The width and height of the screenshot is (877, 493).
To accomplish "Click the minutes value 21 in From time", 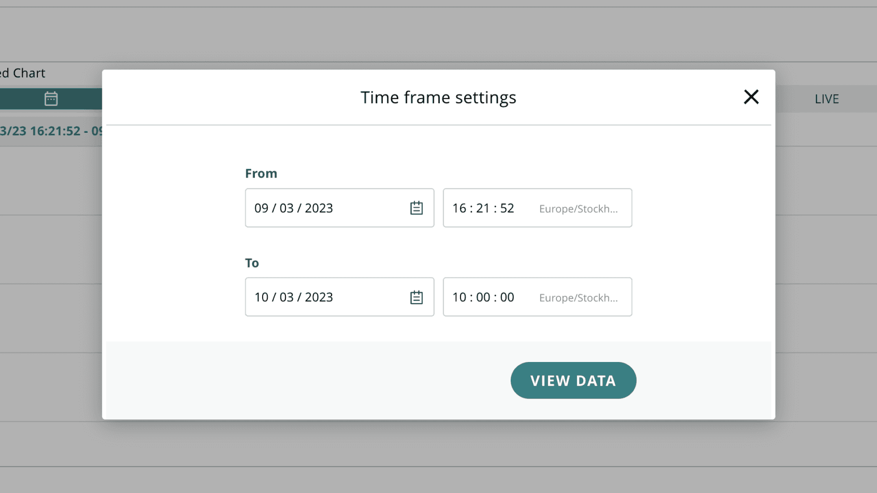I will click(x=483, y=208).
